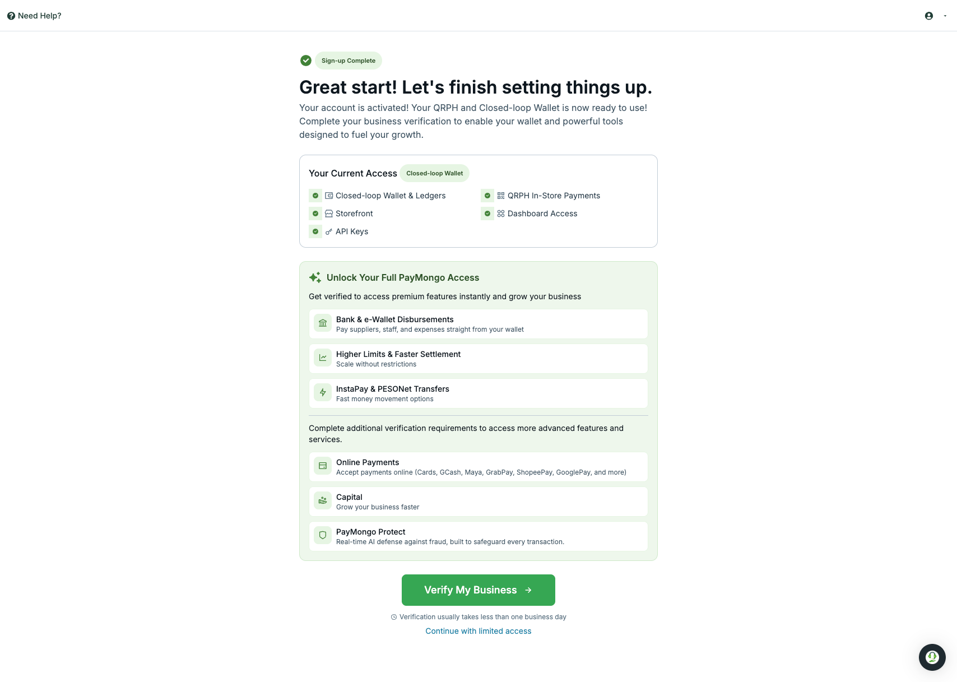Viewport: 957px width, 682px height.
Task: Click the hand-coins icon next to Capital
Action: point(323,500)
